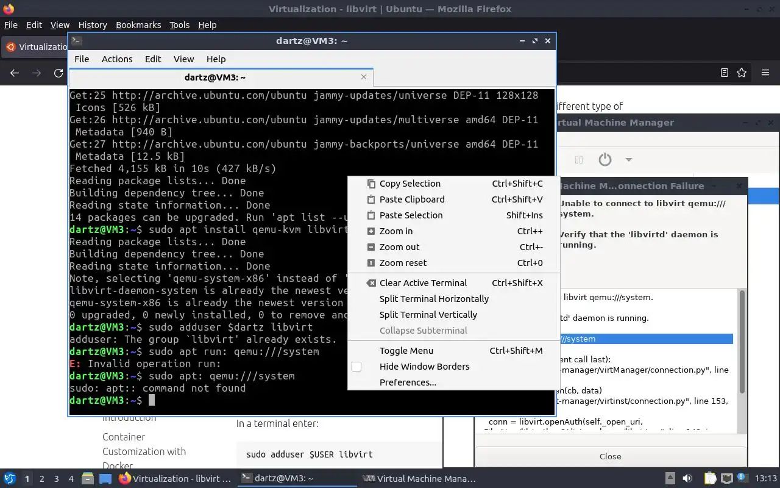The image size is (780, 488).
Task: Open the terminal File menu
Action: click(x=82, y=59)
